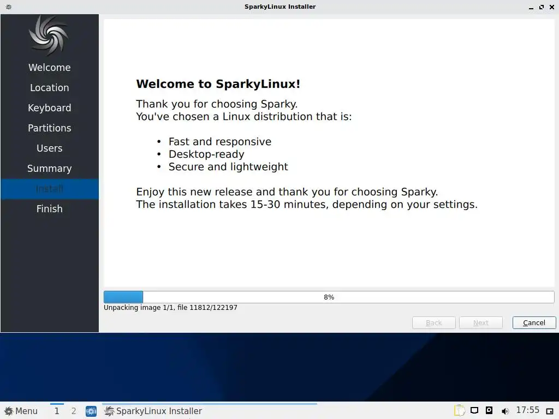
Task: Click the greyed-out Next button
Action: 480,323
